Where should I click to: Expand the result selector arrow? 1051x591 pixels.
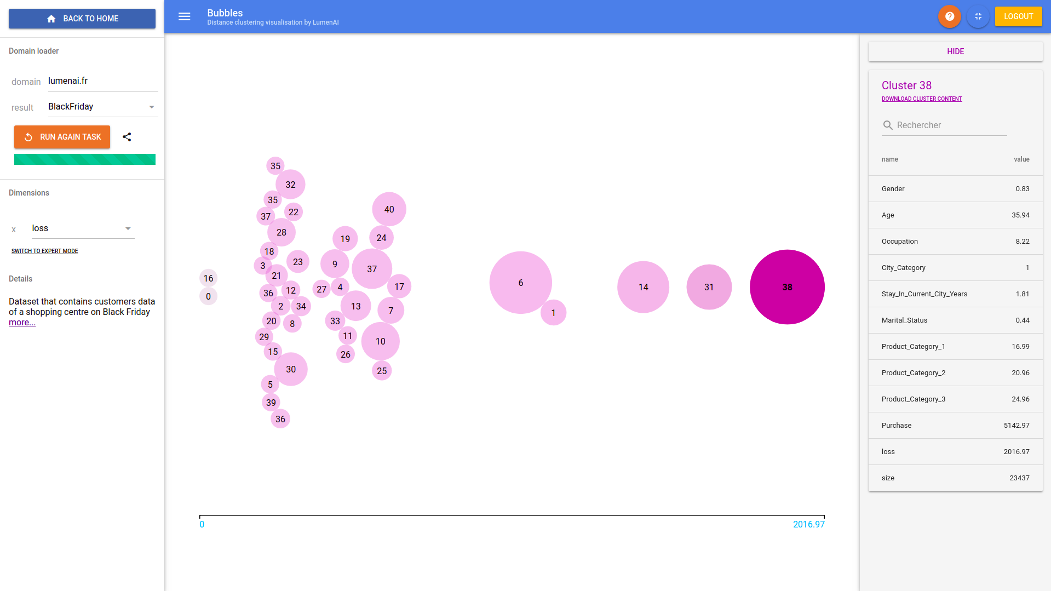[152, 106]
